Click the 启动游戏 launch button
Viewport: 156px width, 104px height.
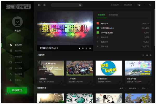tap(17, 90)
